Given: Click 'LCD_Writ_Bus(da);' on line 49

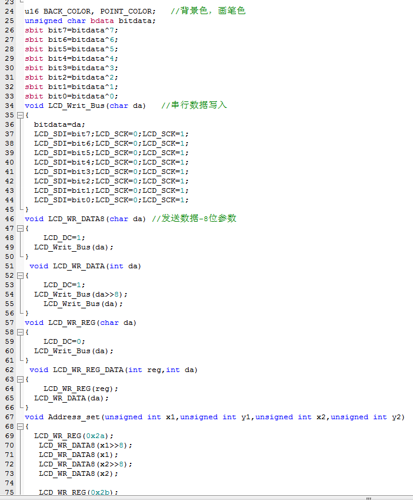Looking at the screenshot, I should 74,247.
